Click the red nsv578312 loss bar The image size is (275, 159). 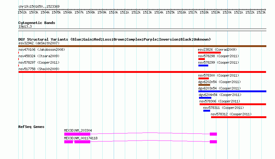239,117
